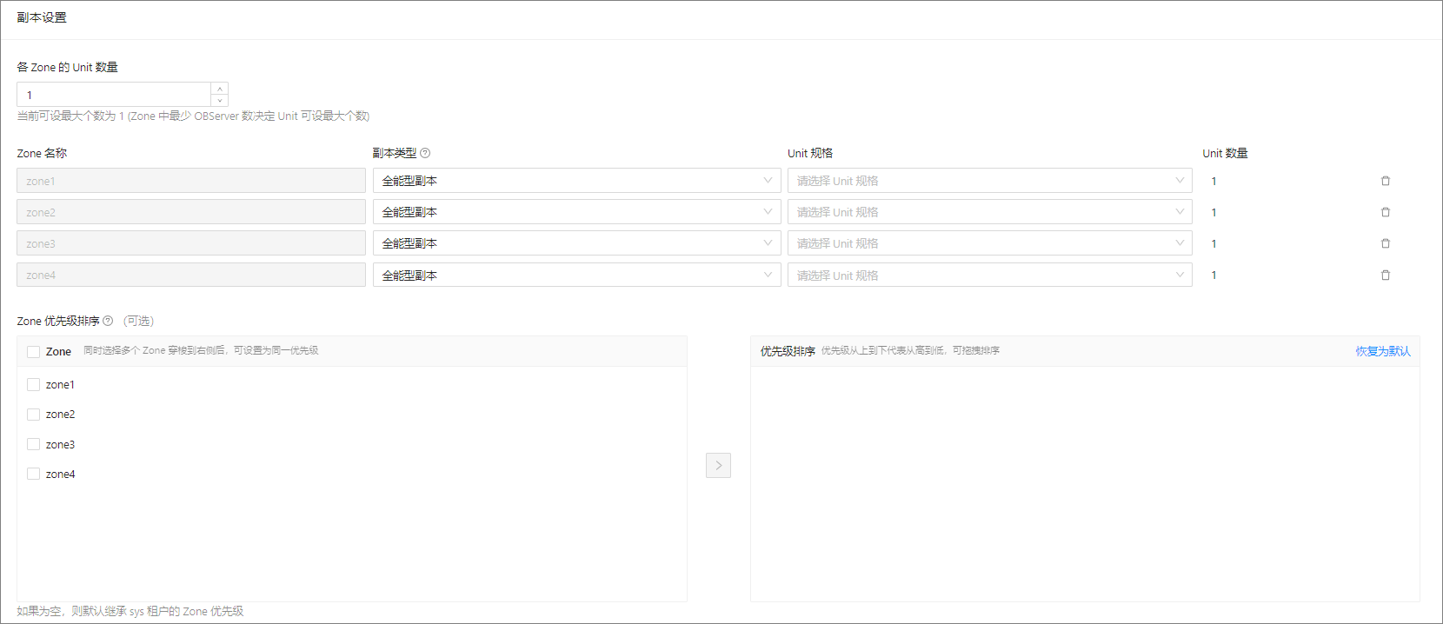Delete the zone1 replica row
This screenshot has height=624, width=1443.
[1386, 181]
